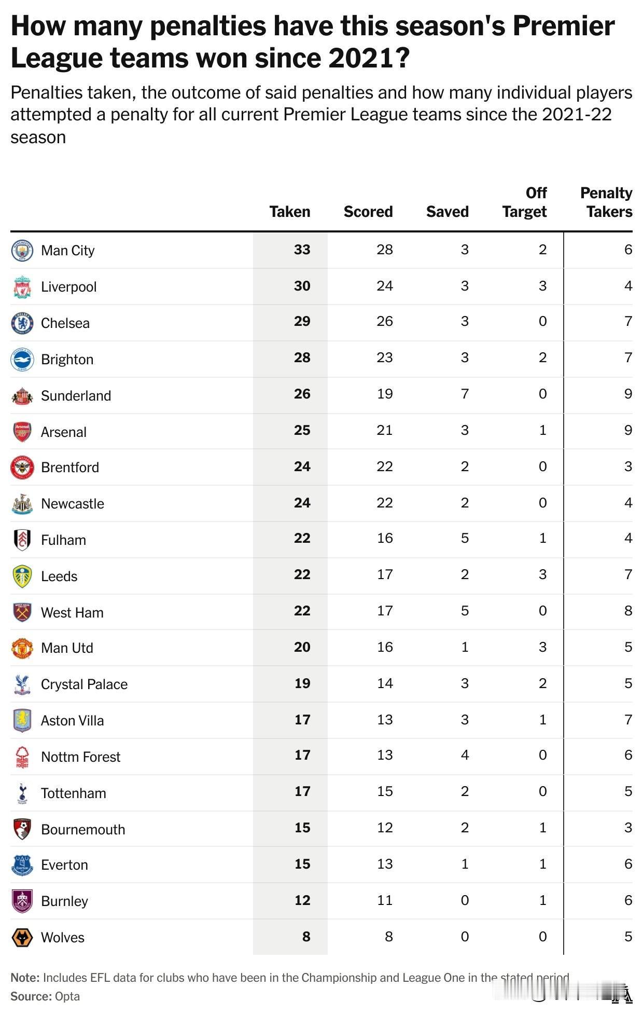Click the Brighton club crest

pos(22,359)
